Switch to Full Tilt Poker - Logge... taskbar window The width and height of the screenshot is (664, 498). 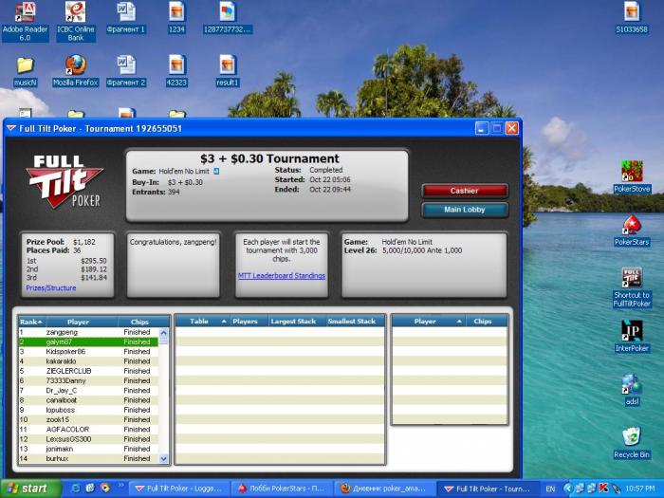(178, 489)
